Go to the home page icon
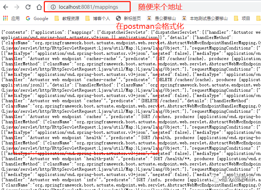Image resolution: width=261 pixels, height=190 pixels. (x=39, y=7)
